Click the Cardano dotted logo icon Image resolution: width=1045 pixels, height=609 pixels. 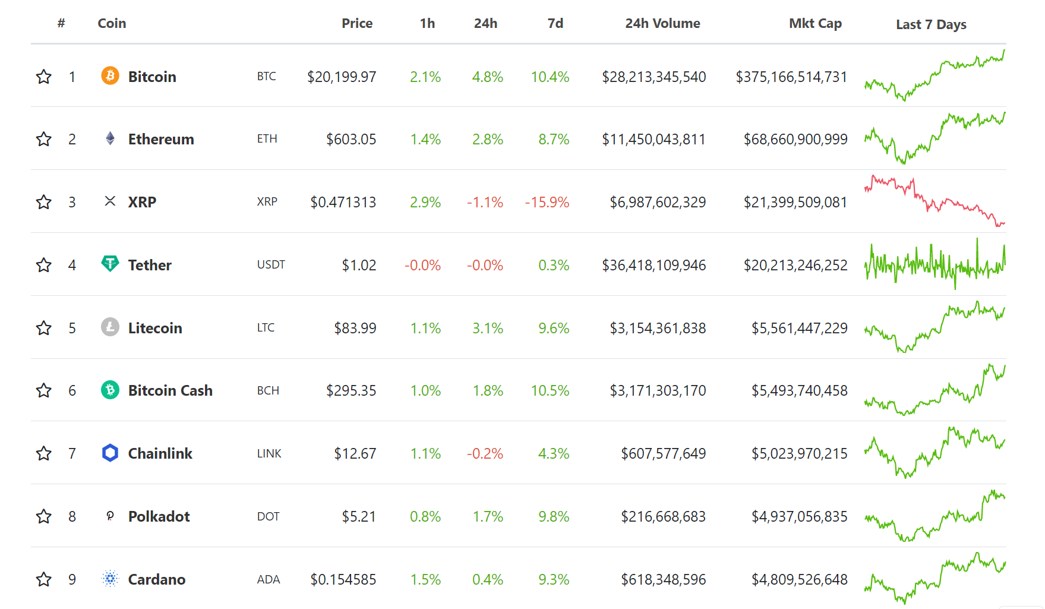click(x=110, y=579)
